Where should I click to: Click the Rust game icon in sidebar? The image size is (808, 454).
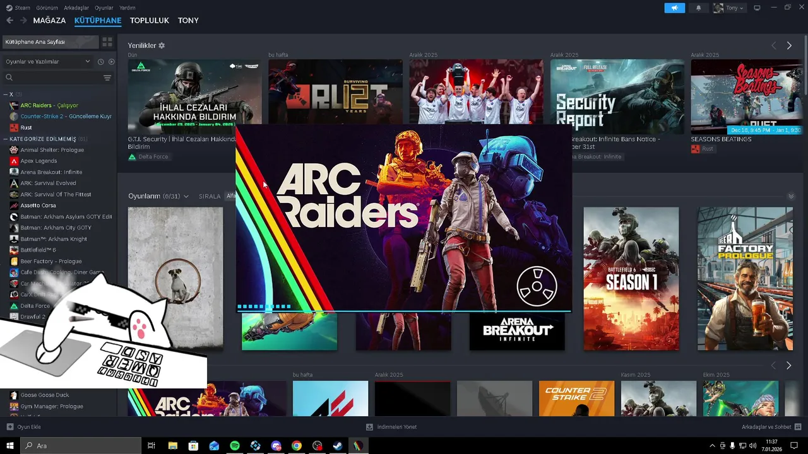pos(14,127)
